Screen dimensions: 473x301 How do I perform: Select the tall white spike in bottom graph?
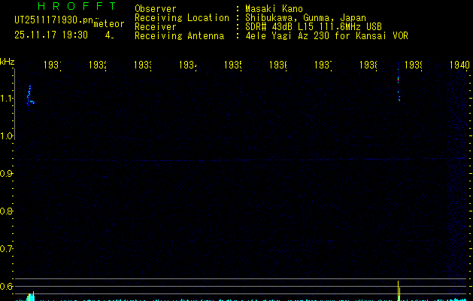pos(398,290)
